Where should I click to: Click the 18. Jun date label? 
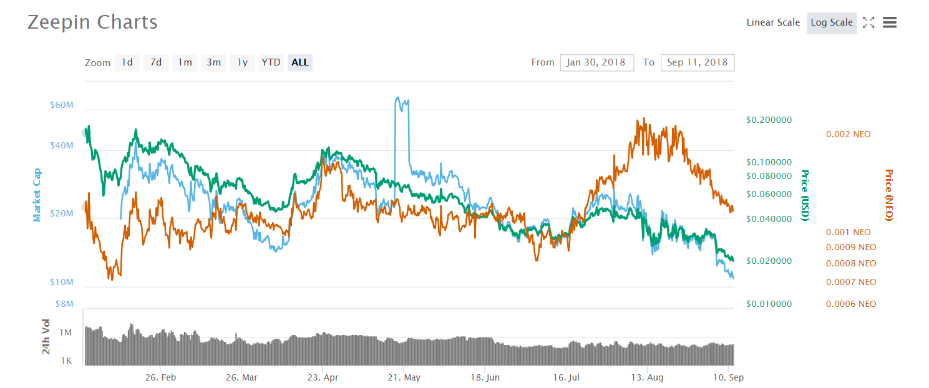click(x=485, y=377)
